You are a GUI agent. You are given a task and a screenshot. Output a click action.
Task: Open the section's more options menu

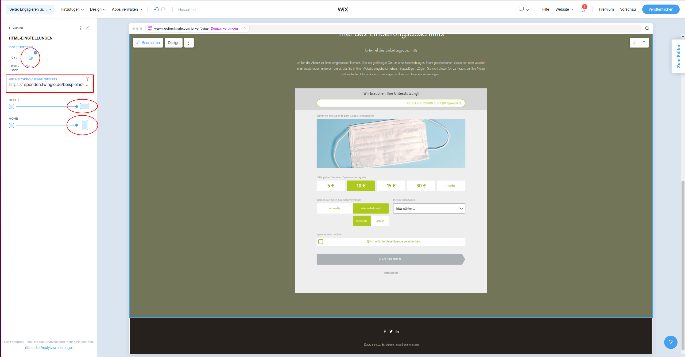[x=189, y=43]
